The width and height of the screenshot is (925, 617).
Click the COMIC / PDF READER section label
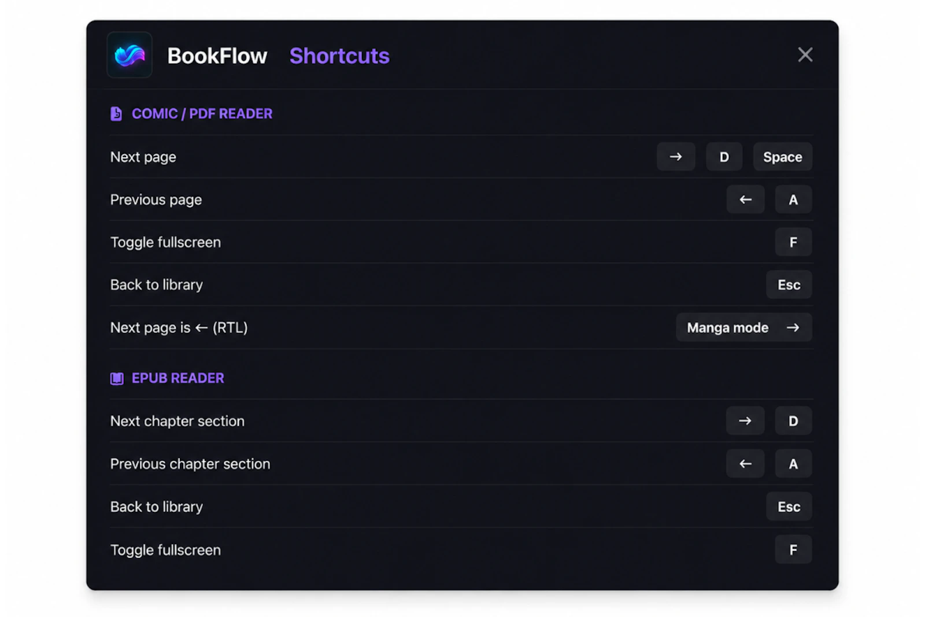point(202,114)
